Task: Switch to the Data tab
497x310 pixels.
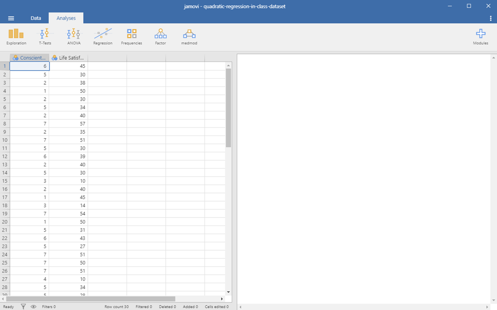Action: click(x=36, y=19)
